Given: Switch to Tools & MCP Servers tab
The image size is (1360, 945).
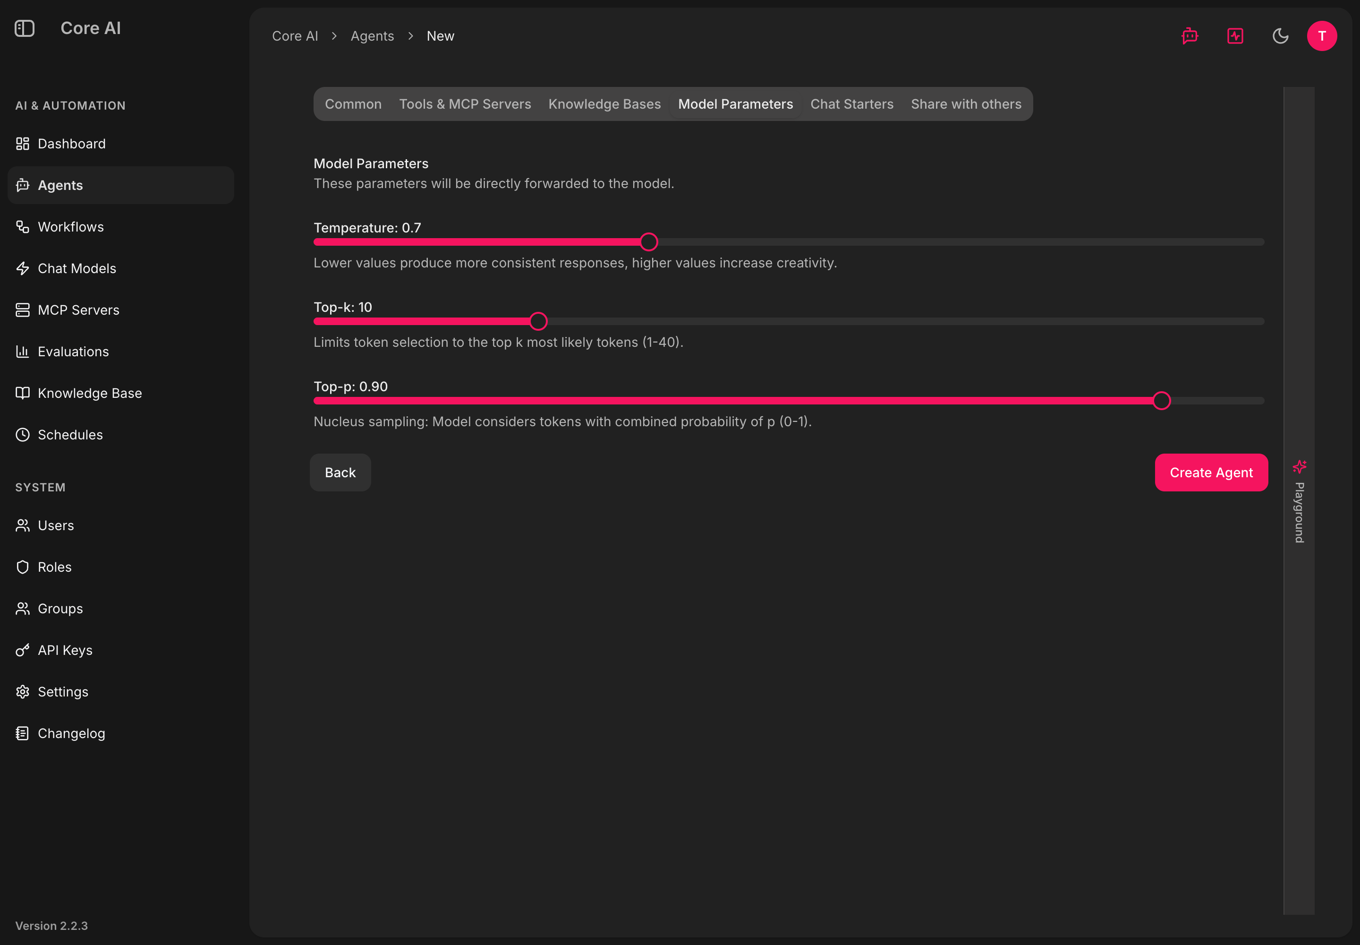Looking at the screenshot, I should (x=465, y=104).
